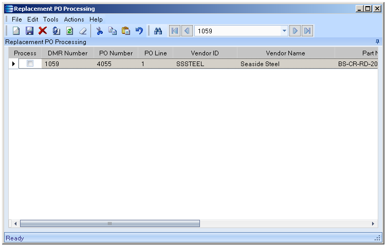Click the scroll left arrow
The image size is (387, 246).
(x=15, y=223)
